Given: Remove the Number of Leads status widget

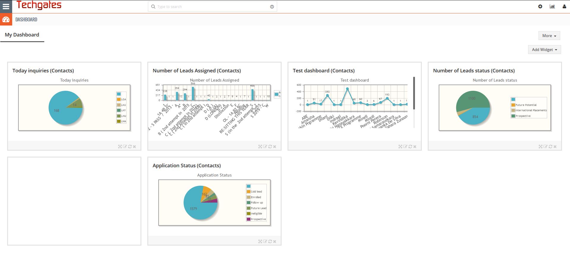Looking at the screenshot, I should [x=555, y=147].
